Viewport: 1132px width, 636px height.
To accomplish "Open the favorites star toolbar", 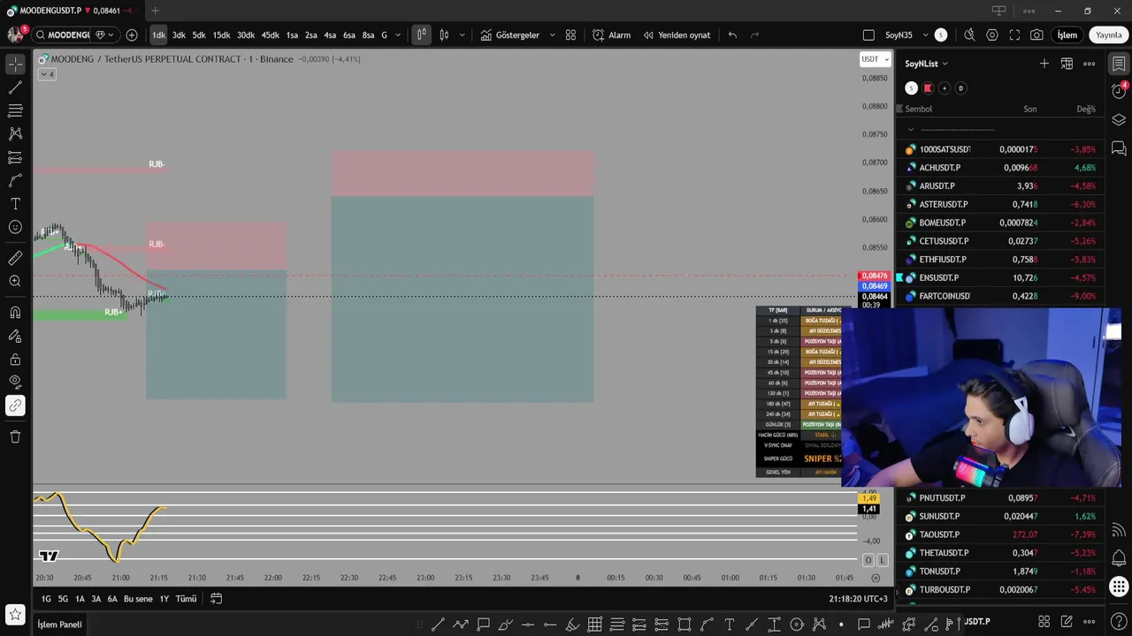I will (15, 613).
